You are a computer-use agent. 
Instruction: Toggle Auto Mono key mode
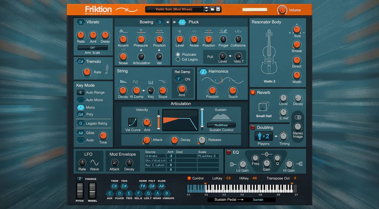(x=80, y=100)
